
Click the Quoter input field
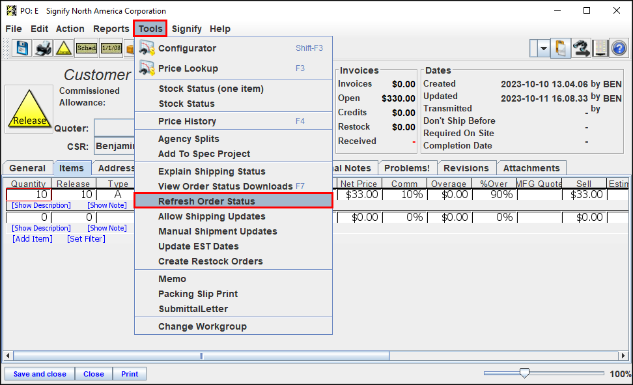[x=115, y=128]
